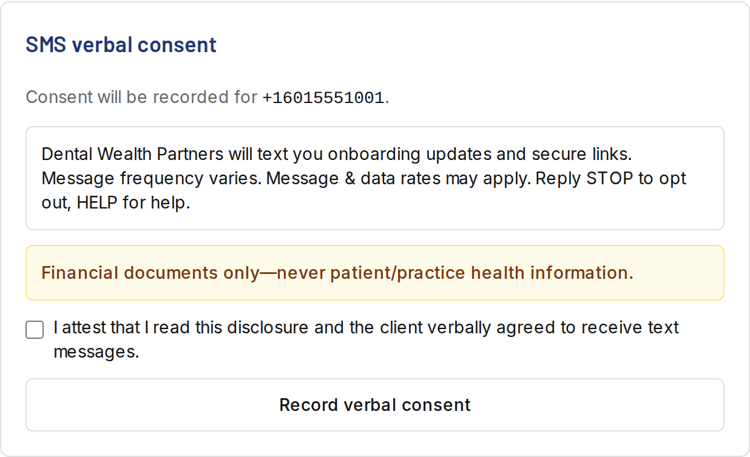Click the SMS verbal consent heading
Screen dimensions: 750x457
121,45
